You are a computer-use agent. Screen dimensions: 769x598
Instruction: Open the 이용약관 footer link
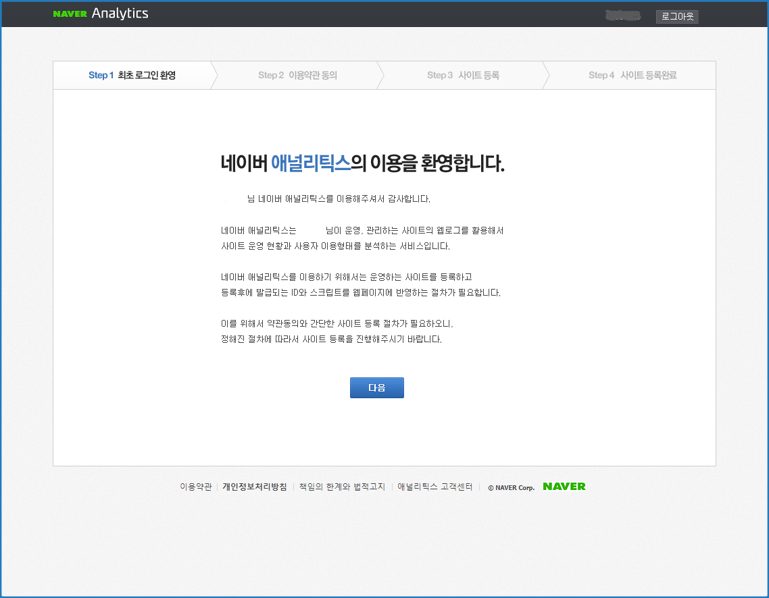[196, 487]
